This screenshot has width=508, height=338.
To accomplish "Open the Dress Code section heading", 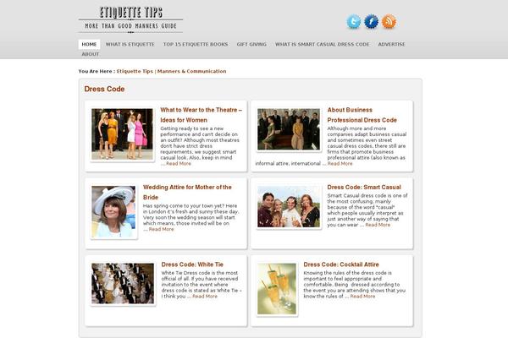I will [104, 89].
